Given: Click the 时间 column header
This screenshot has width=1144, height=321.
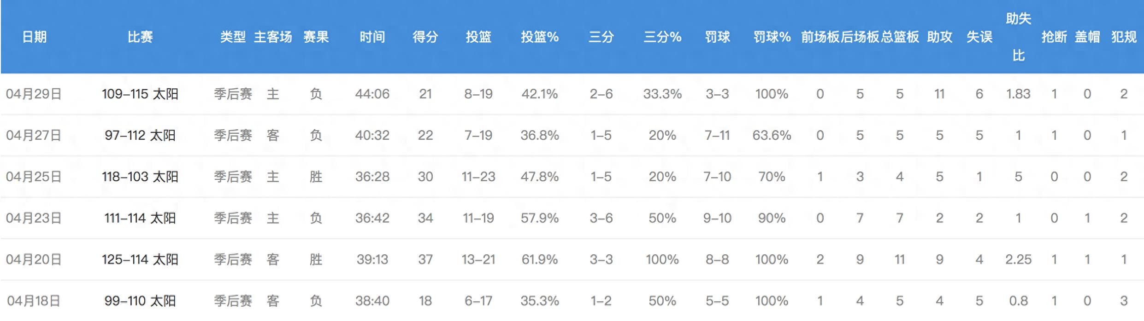Looking at the screenshot, I should tap(372, 37).
